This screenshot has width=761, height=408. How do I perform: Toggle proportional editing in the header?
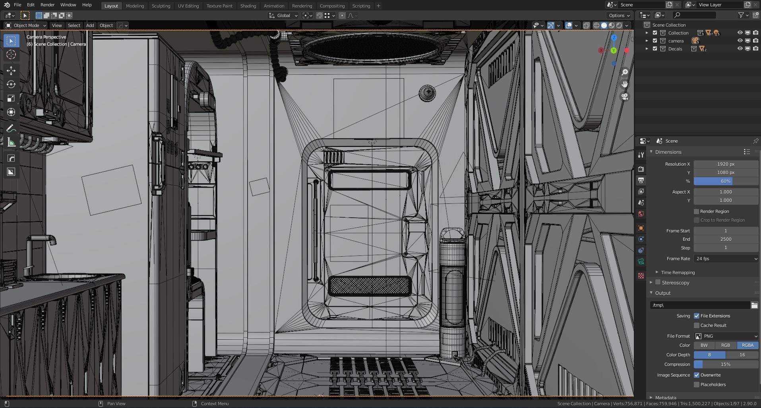342,15
